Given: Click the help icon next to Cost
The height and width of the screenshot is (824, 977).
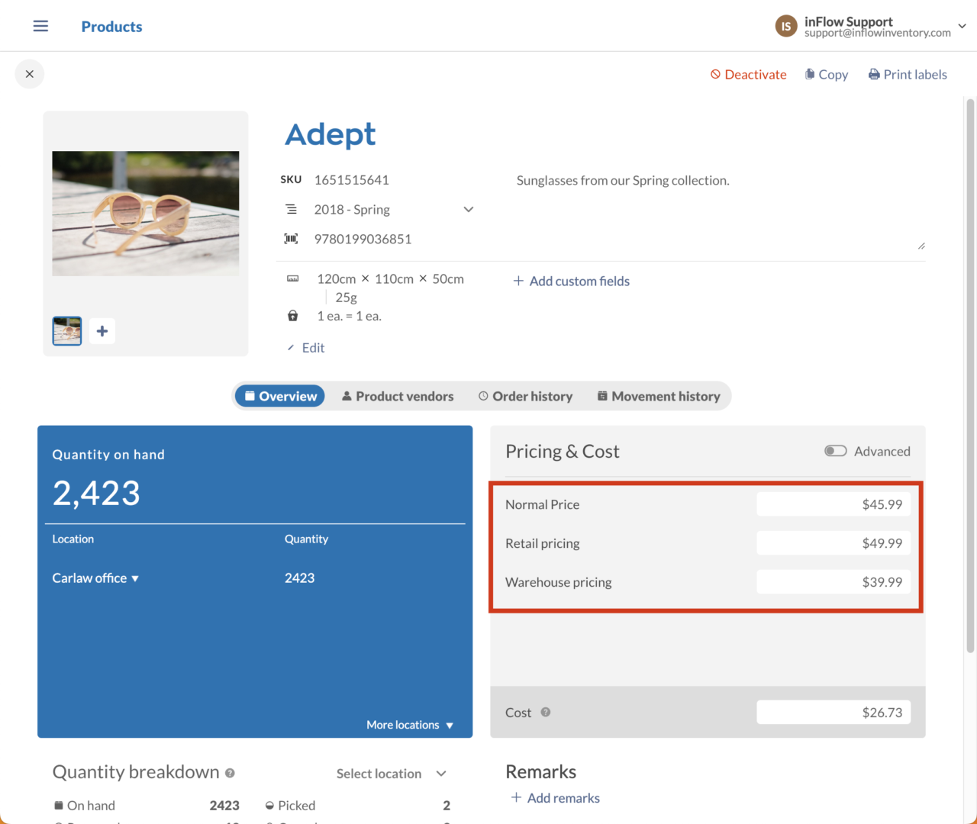Looking at the screenshot, I should pyautogui.click(x=545, y=711).
